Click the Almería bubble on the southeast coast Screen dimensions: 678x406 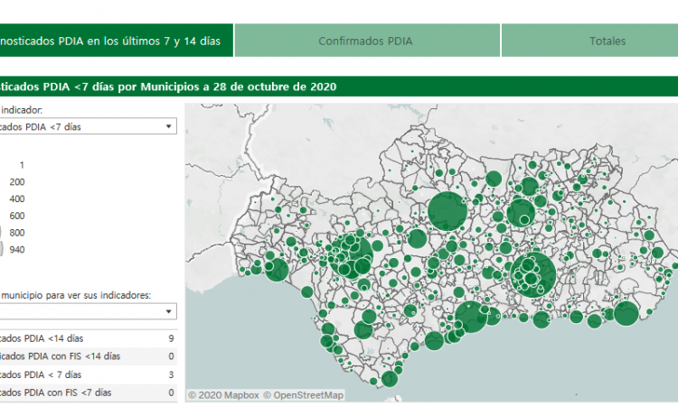[626, 314]
